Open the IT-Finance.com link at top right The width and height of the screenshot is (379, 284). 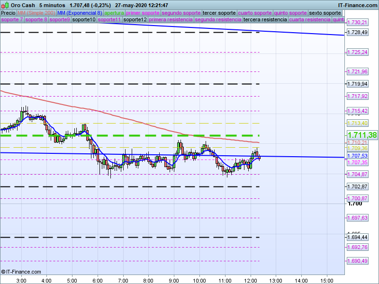point(358,5)
